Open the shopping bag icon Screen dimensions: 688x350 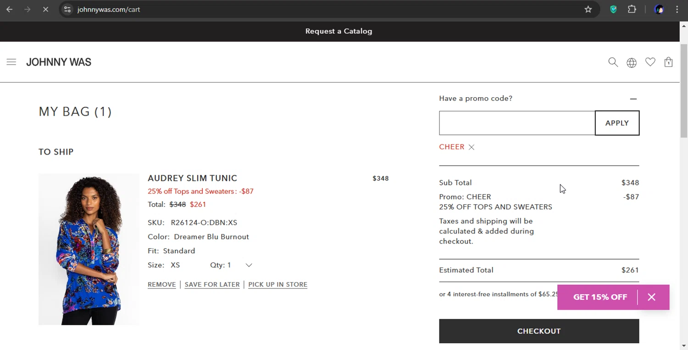[668, 62]
